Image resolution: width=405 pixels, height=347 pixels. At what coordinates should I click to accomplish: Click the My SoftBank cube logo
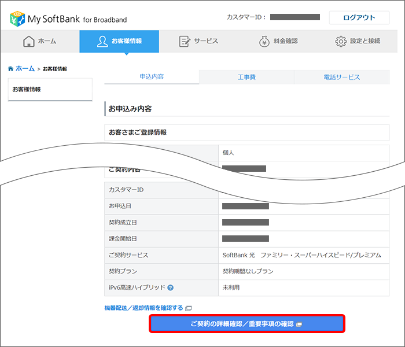pyautogui.click(x=17, y=19)
